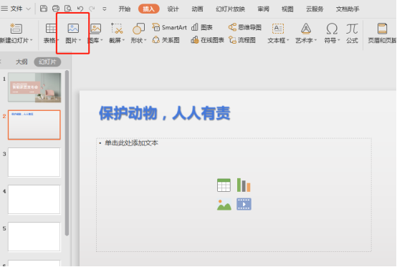
Task: Open the 幻灯片放映 tab
Action: tap(230, 9)
